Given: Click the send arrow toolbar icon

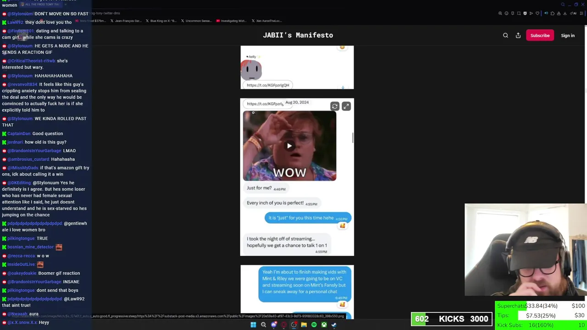Looking at the screenshot, I should click(x=531, y=13).
